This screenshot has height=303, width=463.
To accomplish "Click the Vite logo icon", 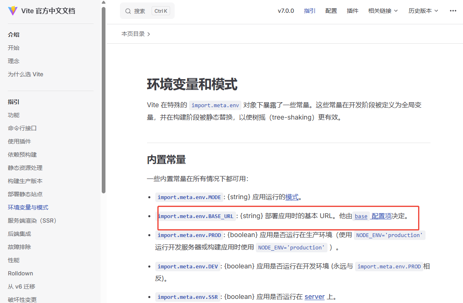I will [x=13, y=11].
